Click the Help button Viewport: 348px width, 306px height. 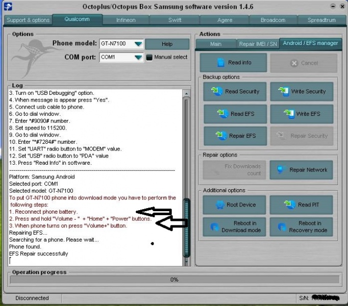pos(167,44)
